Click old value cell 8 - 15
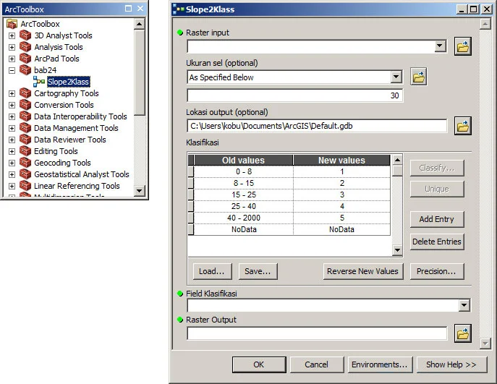 pyautogui.click(x=244, y=183)
